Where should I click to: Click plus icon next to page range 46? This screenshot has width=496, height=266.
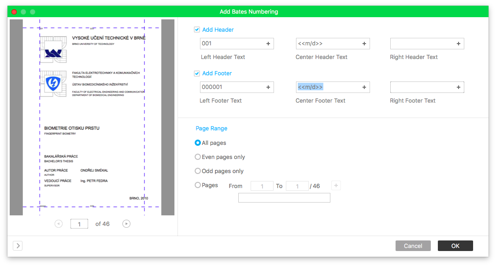coord(336,185)
